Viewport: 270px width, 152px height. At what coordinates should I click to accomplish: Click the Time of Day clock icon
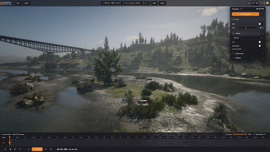coord(234,54)
